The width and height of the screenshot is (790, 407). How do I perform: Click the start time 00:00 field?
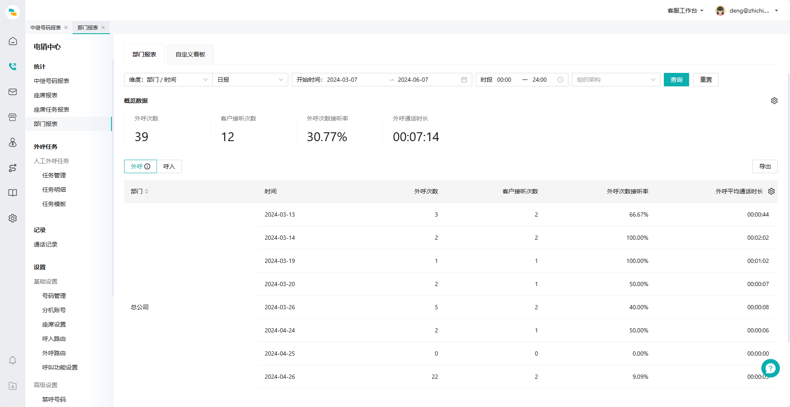(504, 80)
